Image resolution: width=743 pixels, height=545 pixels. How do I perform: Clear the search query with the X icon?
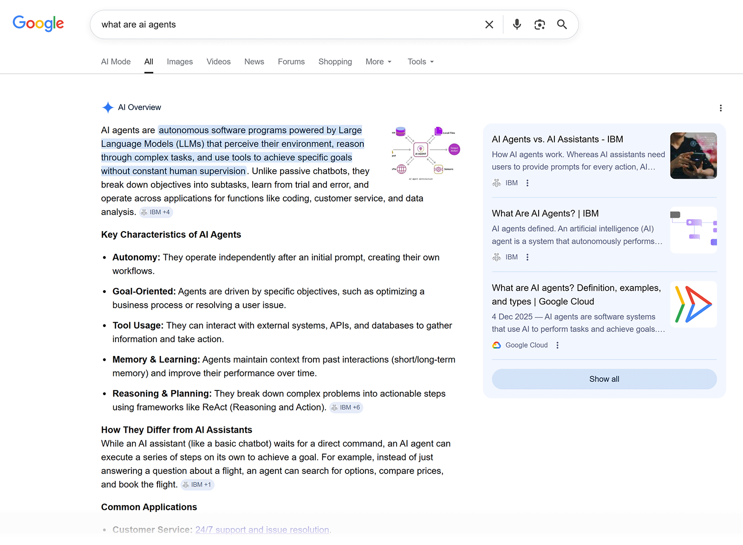[x=489, y=24]
